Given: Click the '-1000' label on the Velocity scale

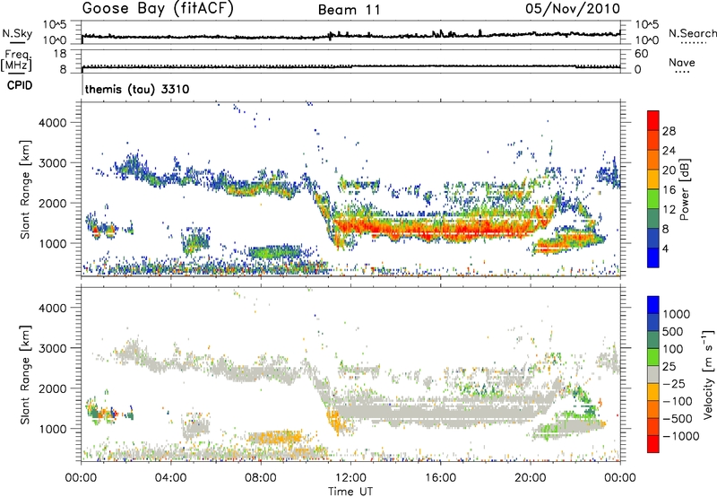Looking at the screenshot, I should coord(681,436).
